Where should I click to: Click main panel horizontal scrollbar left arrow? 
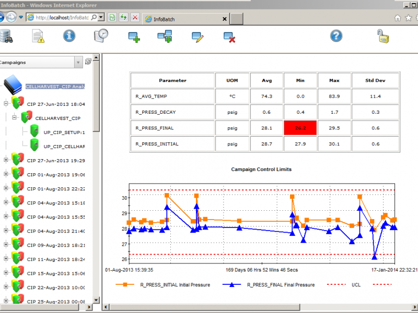[106, 307]
